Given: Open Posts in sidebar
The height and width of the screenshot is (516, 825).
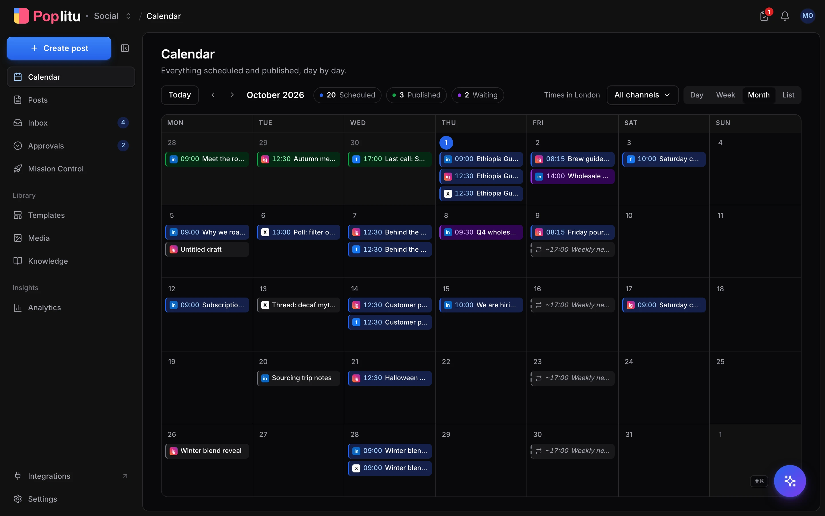Looking at the screenshot, I should pyautogui.click(x=71, y=100).
